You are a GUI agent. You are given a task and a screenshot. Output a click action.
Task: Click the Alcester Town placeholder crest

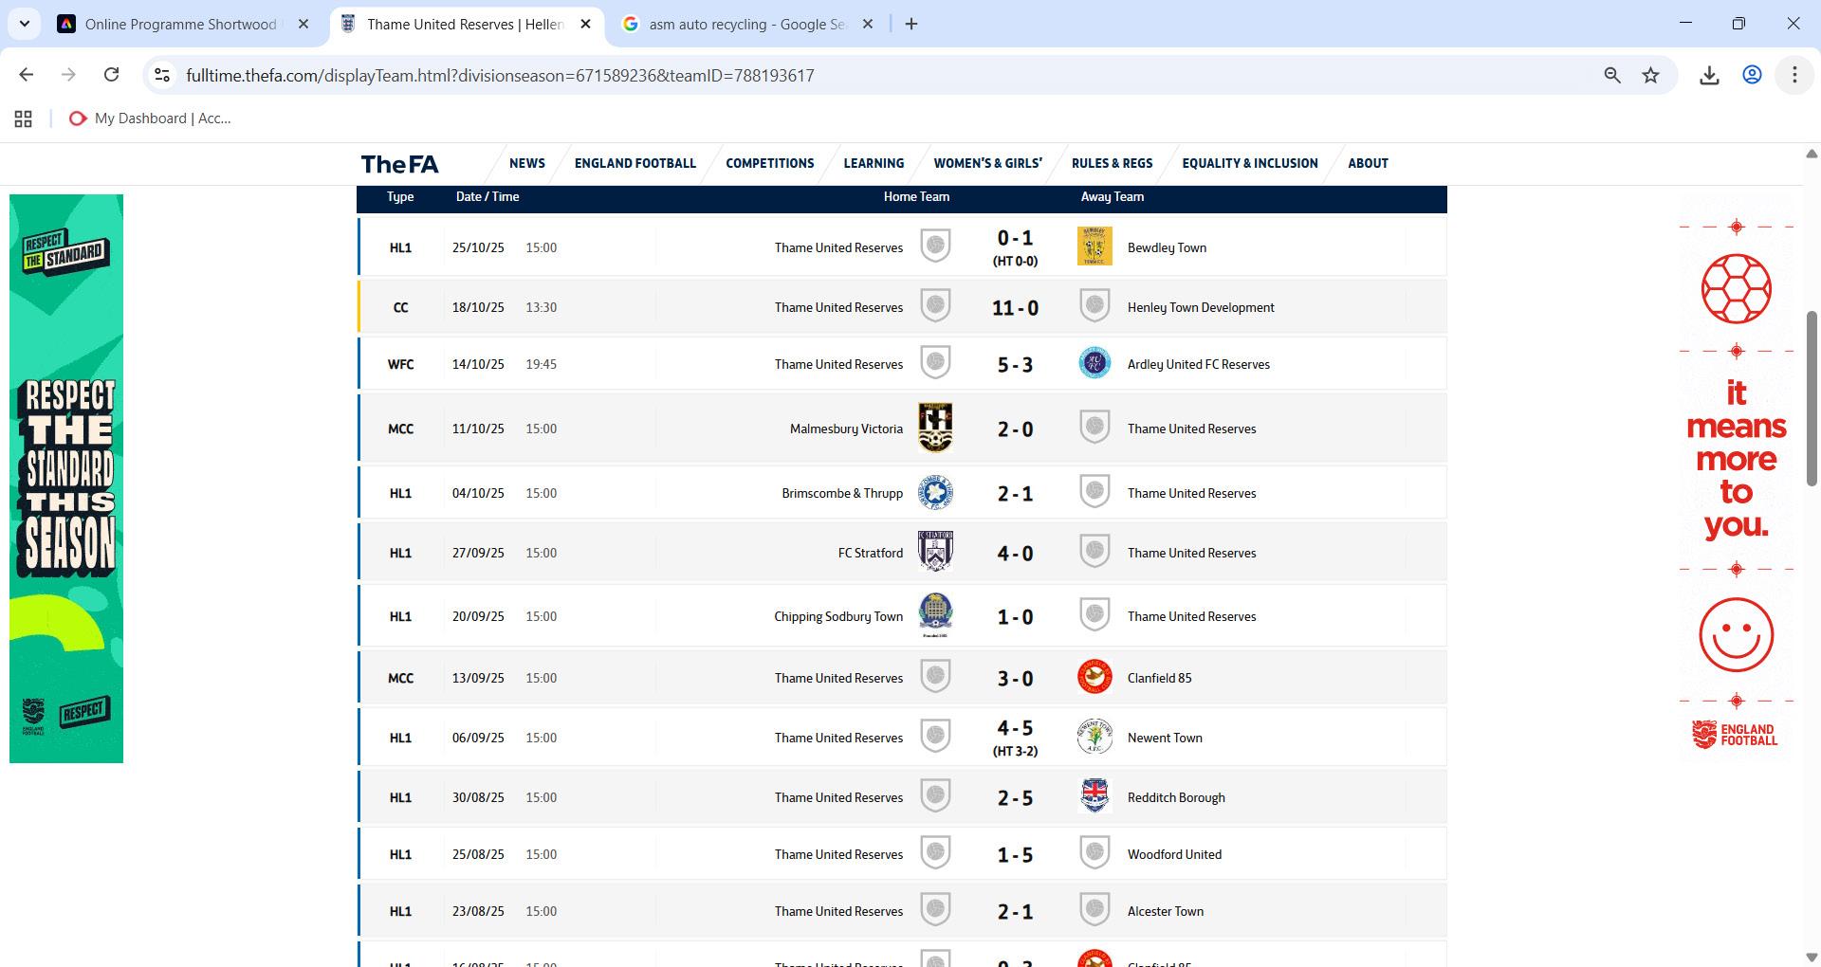1094,909
